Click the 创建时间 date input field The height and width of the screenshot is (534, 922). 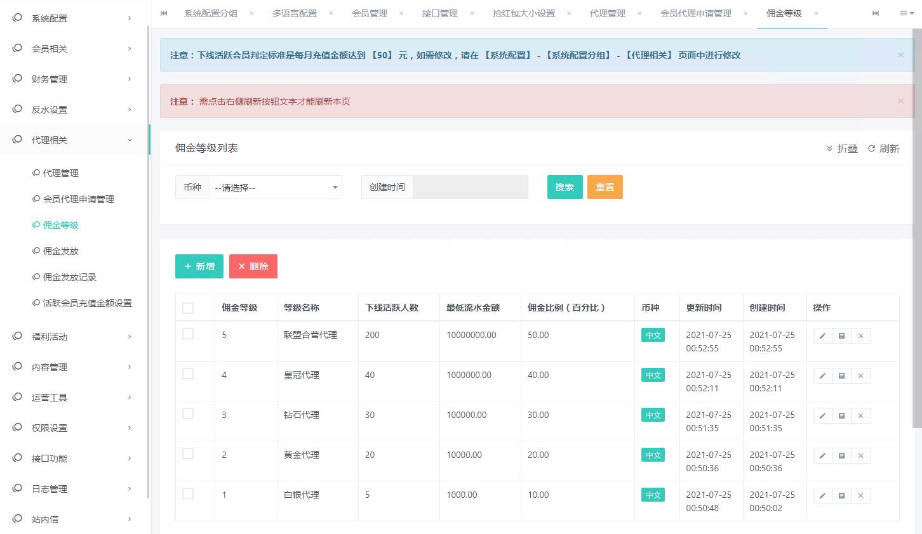point(470,188)
